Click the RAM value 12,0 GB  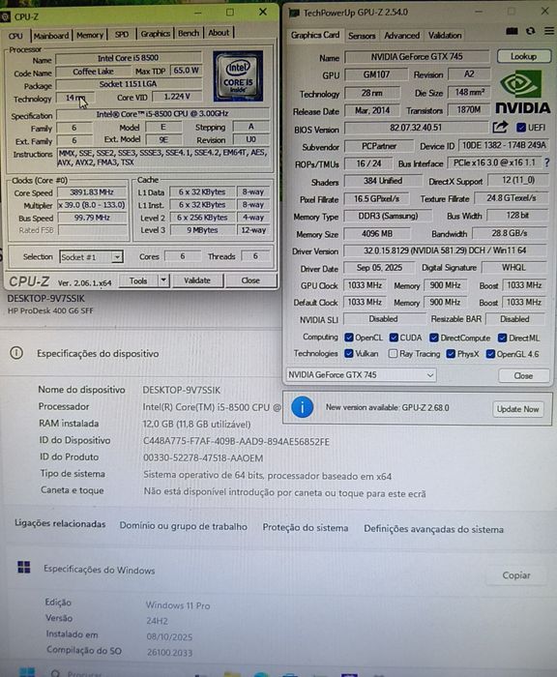(196, 425)
